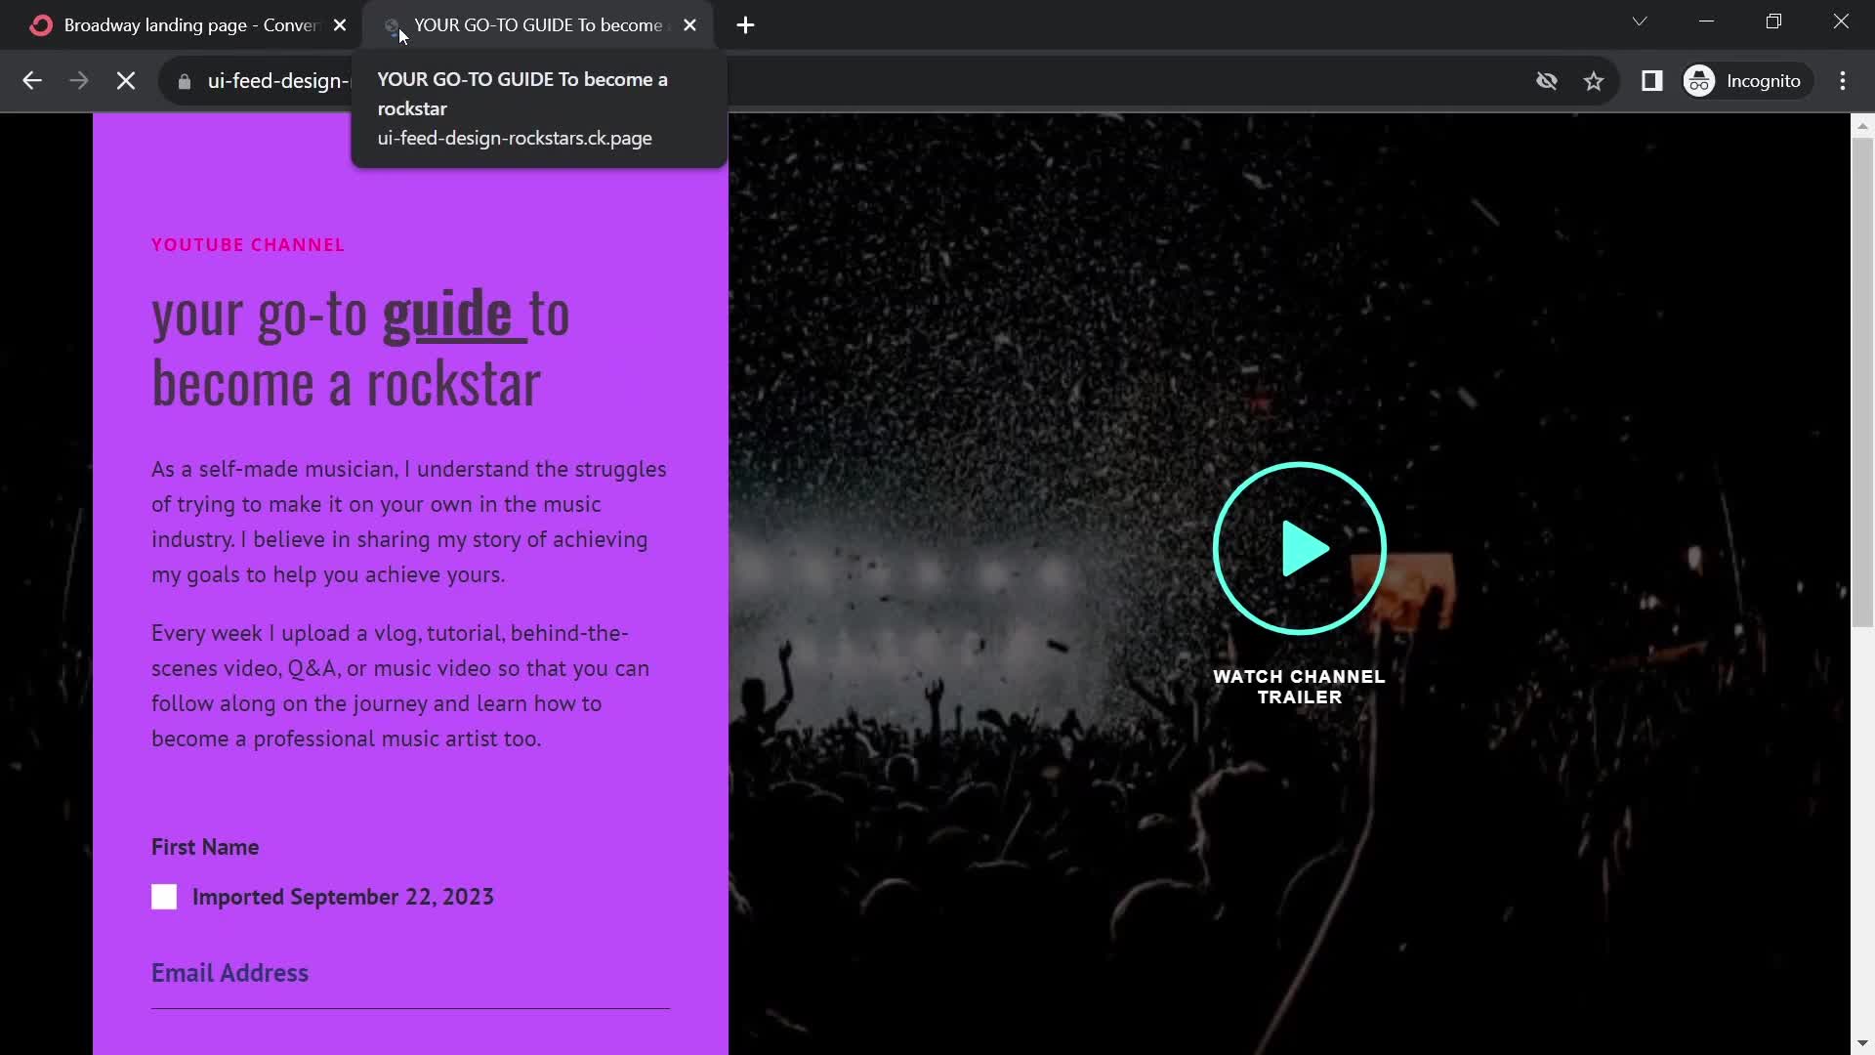This screenshot has height=1055, width=1875.
Task: Click the bookmark star icon
Action: (x=1595, y=80)
